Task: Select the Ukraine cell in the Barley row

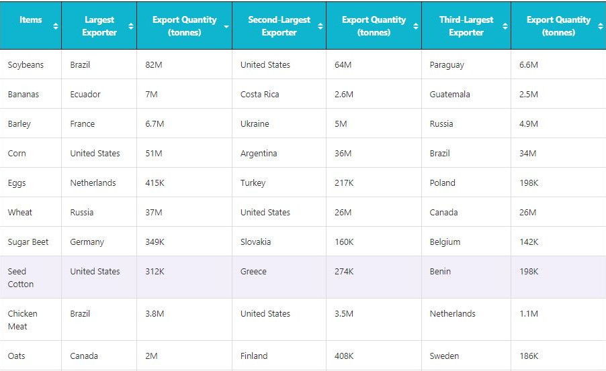Action: coord(255,124)
